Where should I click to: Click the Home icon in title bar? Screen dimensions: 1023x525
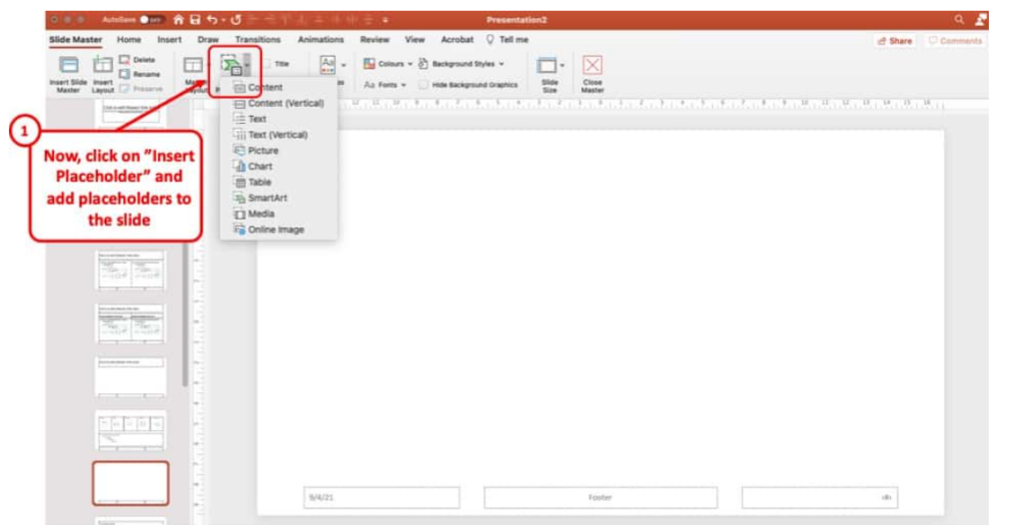pos(179,19)
